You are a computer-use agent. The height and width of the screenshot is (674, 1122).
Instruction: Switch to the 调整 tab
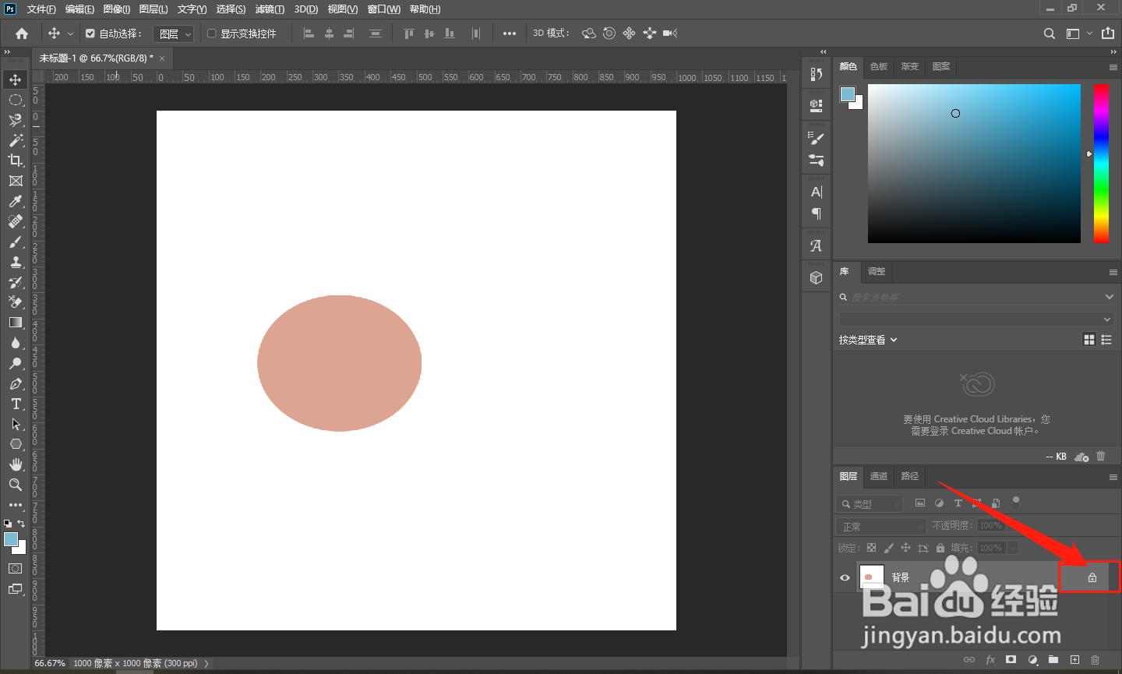pyautogui.click(x=877, y=271)
